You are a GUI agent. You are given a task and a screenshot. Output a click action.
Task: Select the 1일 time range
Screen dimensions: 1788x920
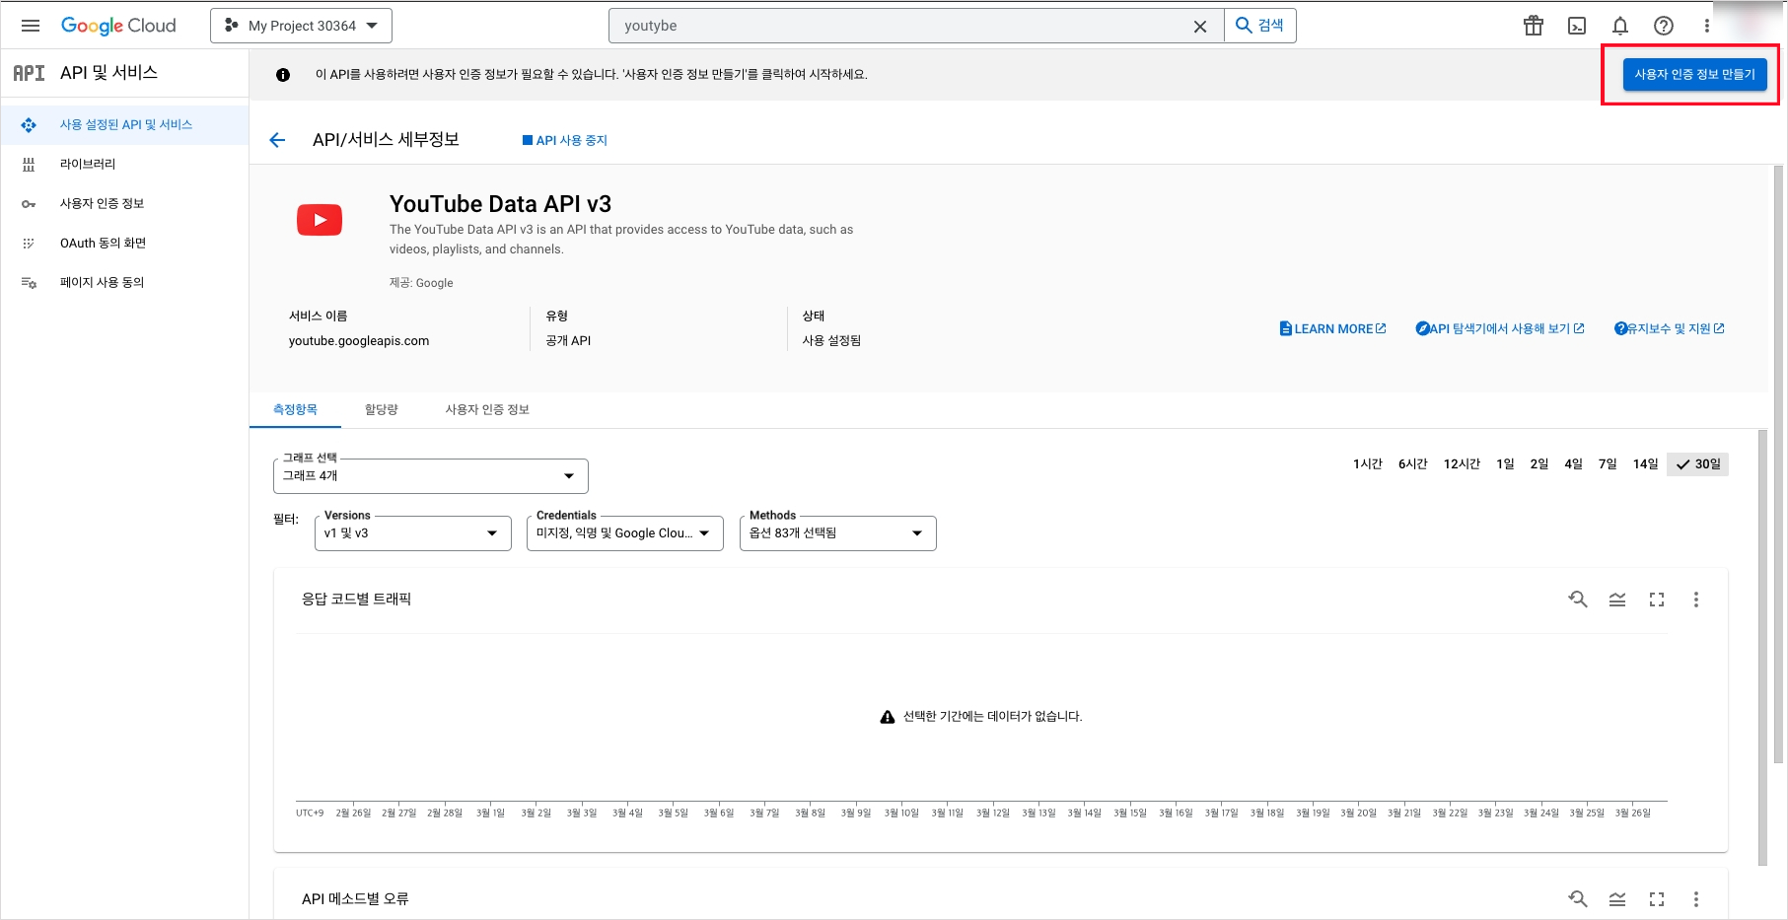1505,464
